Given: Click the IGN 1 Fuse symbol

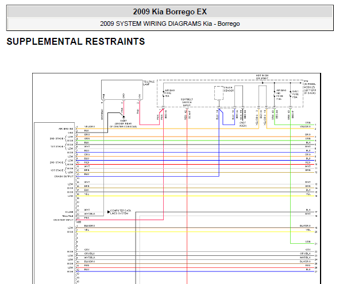Looking at the screenshot, I should click(291, 94).
